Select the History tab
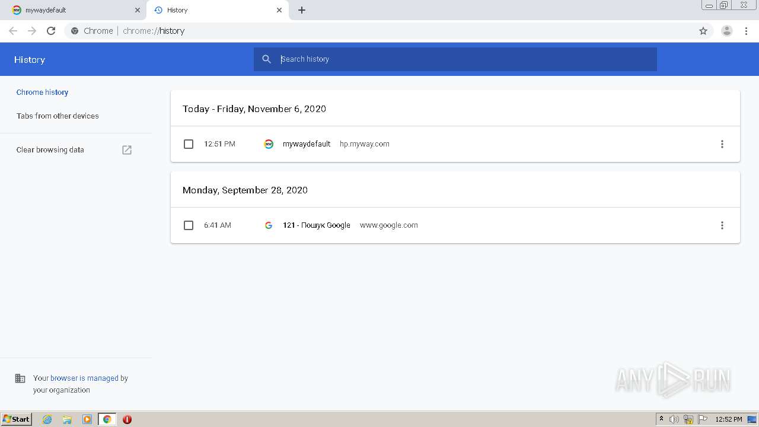759x427 pixels. point(216,10)
